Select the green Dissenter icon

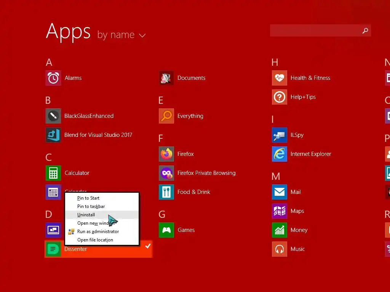pos(53,249)
